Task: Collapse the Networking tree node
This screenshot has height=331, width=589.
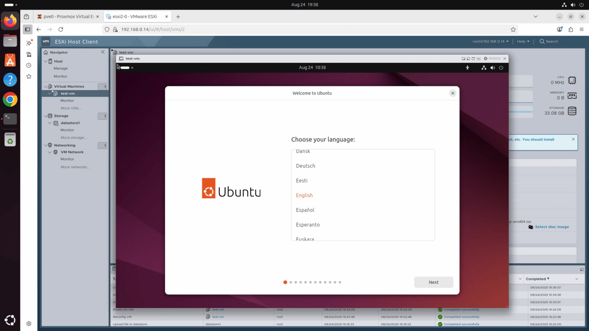Action: tap(46, 145)
